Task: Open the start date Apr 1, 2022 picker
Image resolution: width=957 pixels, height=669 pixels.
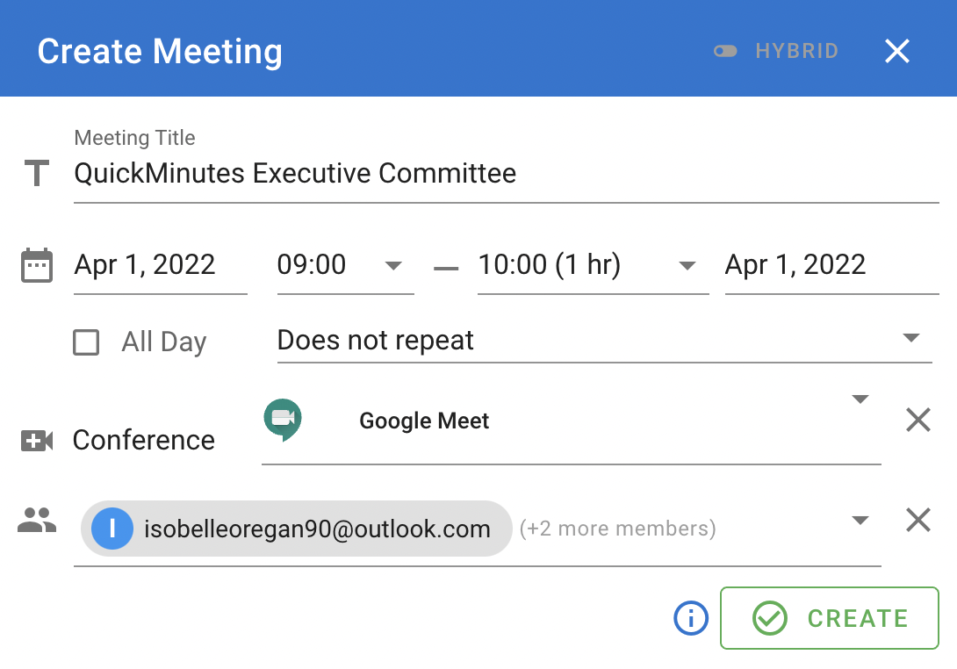Action: tap(160, 265)
